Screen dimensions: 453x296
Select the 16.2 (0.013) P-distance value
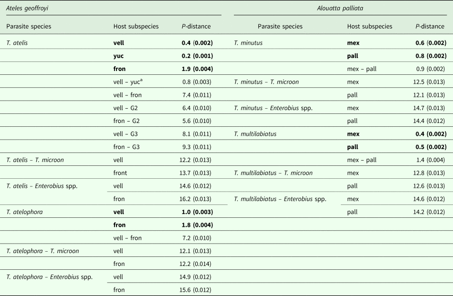pyautogui.click(x=194, y=199)
